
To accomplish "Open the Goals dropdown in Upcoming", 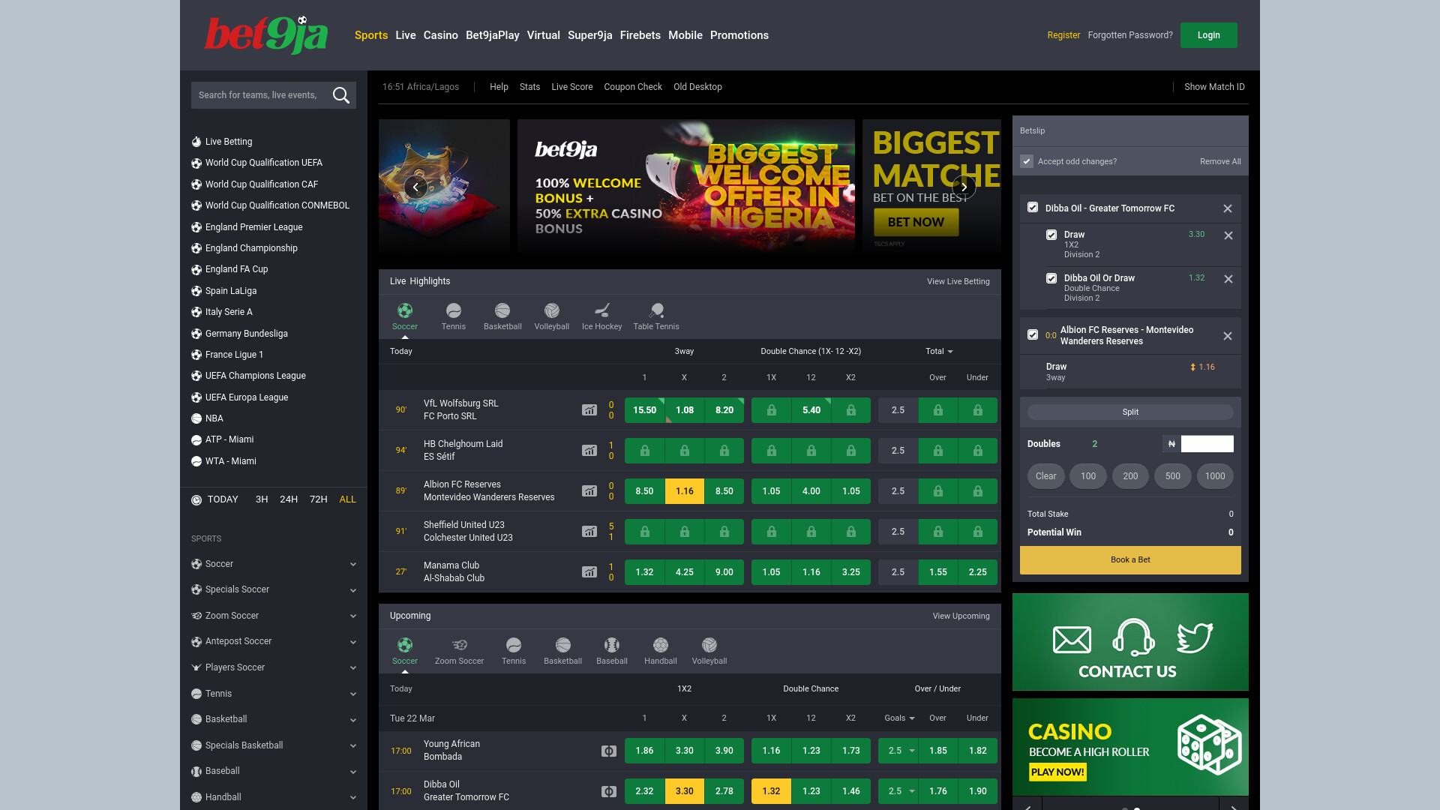I will click(899, 718).
